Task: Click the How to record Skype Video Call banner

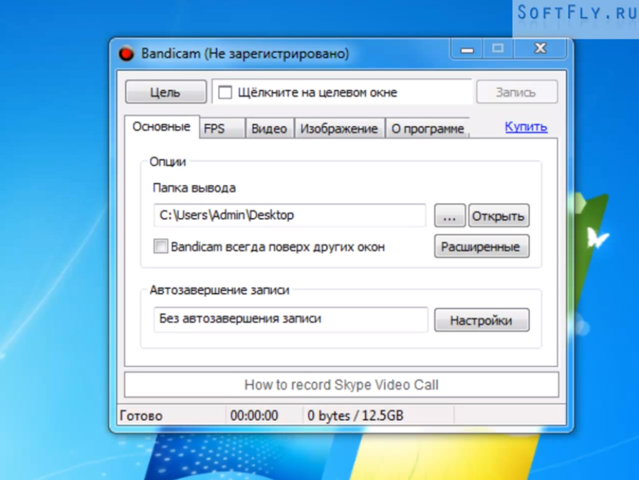Action: tap(341, 384)
